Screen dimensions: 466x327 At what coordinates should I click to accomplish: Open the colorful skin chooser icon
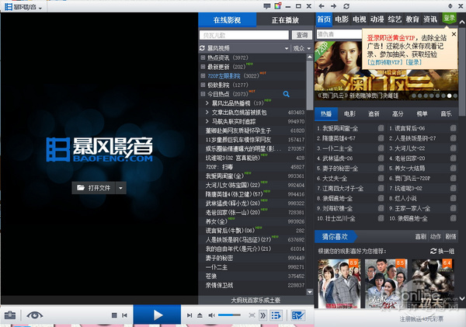pos(277,6)
